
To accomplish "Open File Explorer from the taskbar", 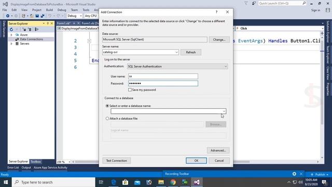I will [161, 182].
